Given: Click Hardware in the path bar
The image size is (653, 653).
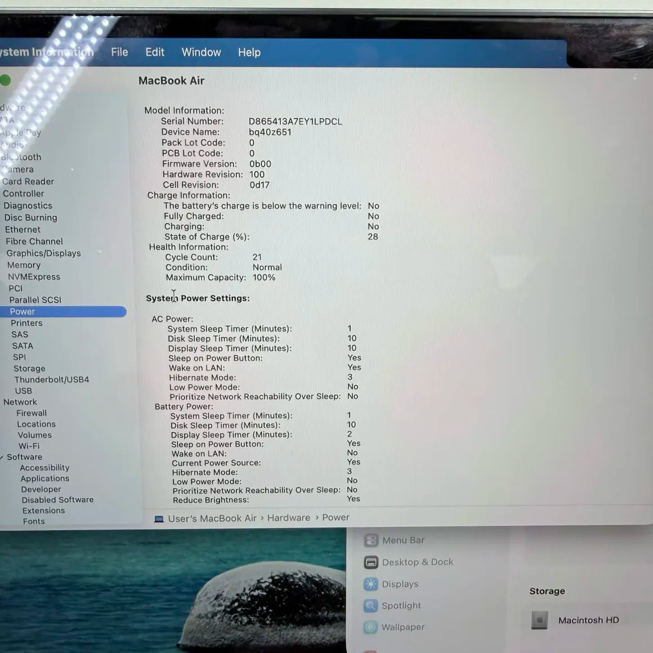Looking at the screenshot, I should (289, 518).
